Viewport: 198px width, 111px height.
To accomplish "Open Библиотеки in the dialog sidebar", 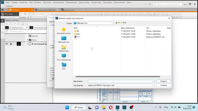I will coord(64,49).
